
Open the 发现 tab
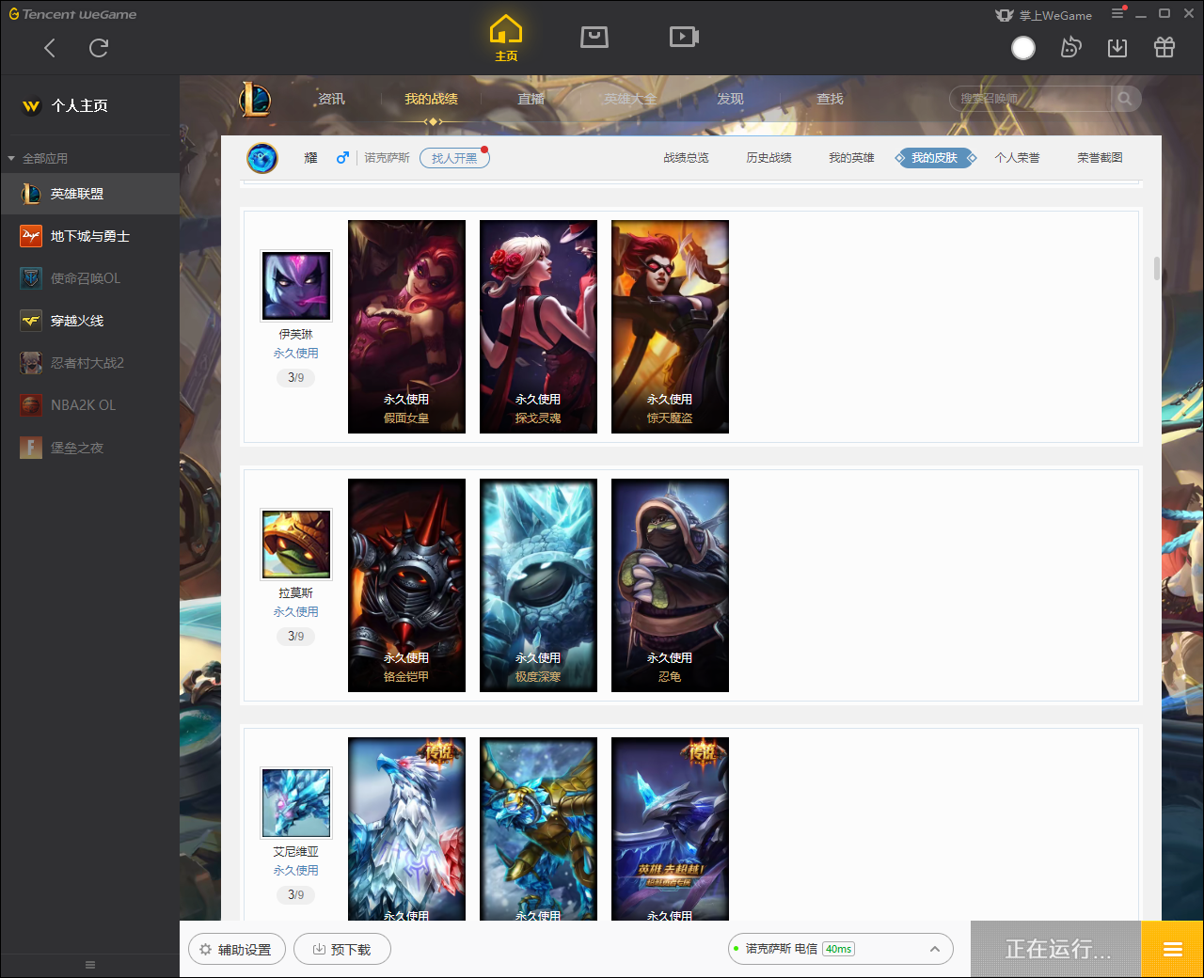pyautogui.click(x=730, y=99)
